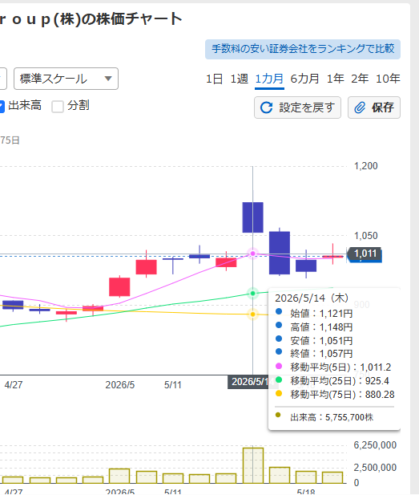The width and height of the screenshot is (419, 495).
Task: Click the tallest volume bar for 5/14
Action: click(x=253, y=465)
